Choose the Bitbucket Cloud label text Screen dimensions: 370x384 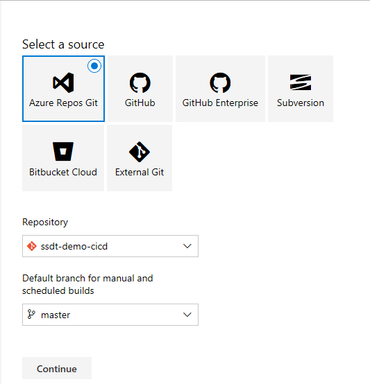tap(63, 172)
